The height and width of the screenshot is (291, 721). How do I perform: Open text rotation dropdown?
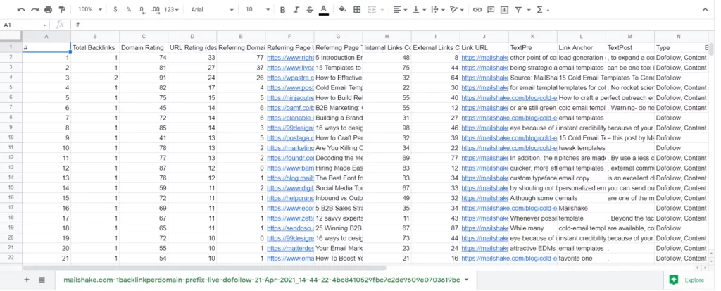(x=456, y=10)
